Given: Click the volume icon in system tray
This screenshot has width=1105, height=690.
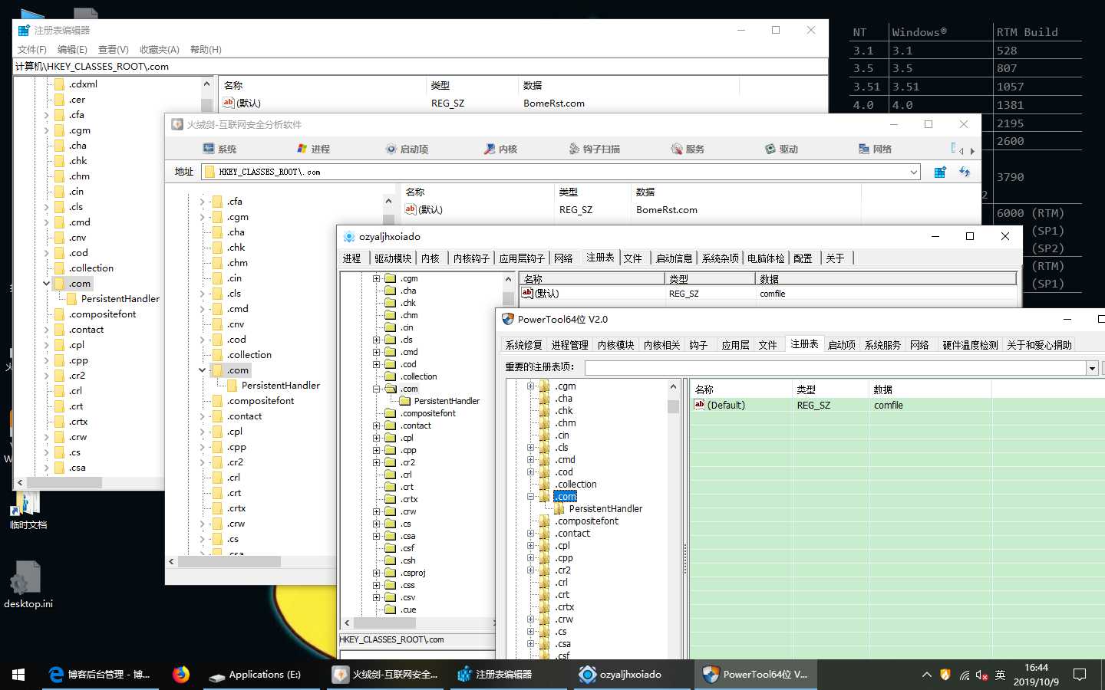Looking at the screenshot, I should coord(981,675).
